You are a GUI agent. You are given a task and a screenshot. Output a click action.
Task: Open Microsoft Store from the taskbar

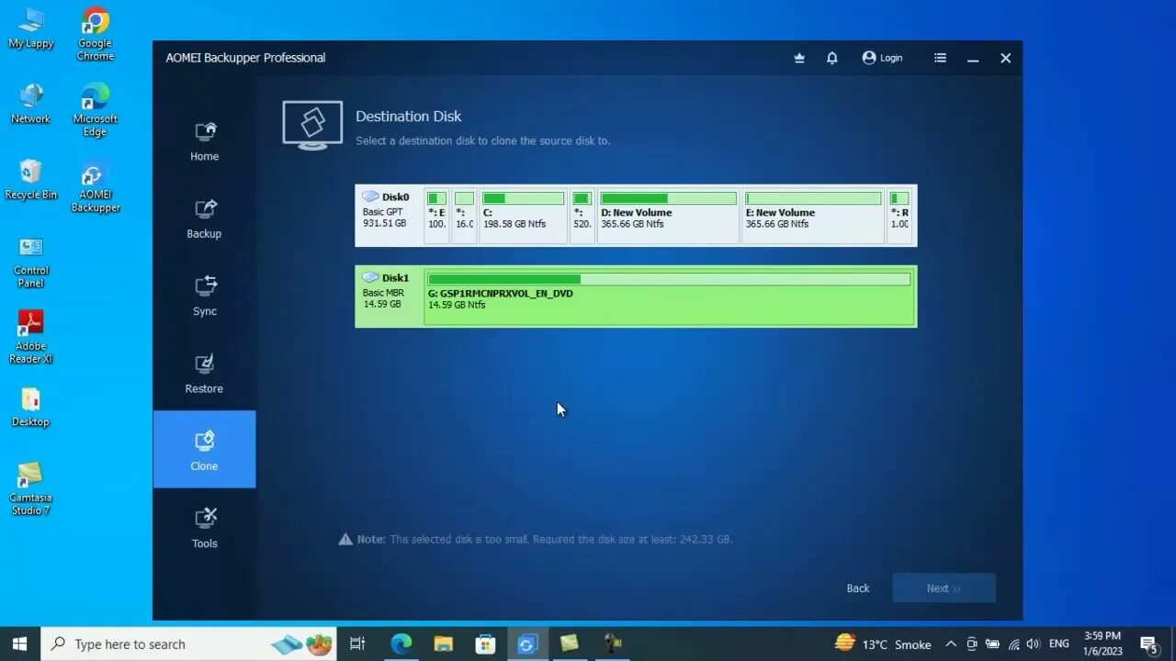[x=485, y=644]
